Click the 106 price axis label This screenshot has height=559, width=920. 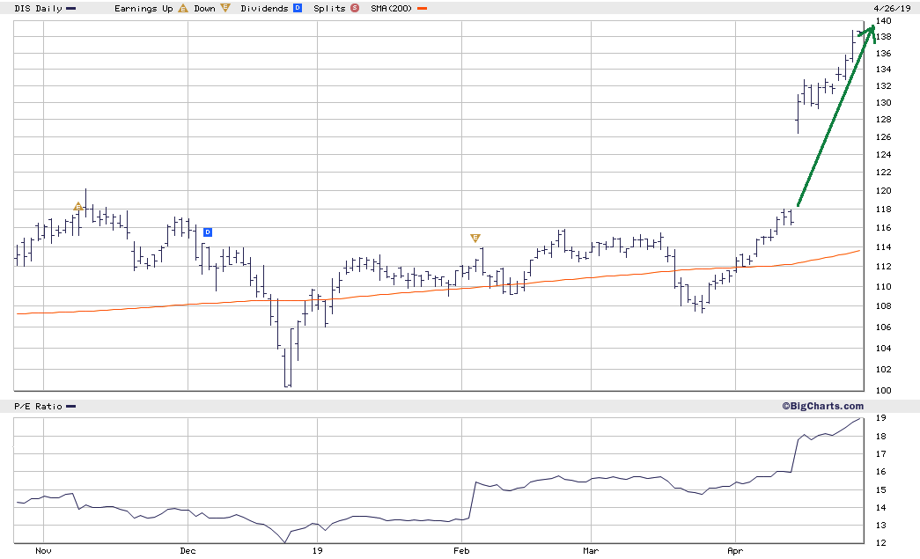click(884, 327)
